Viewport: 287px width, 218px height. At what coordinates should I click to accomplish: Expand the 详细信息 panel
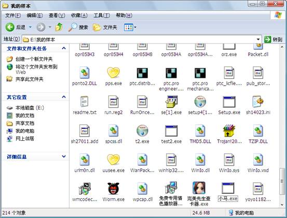pos(64,156)
